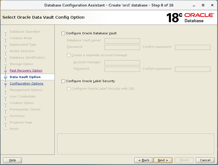Image resolution: width=218 pixels, height=165 pixels.
Task: Click the Database Vault owner input field
Action: [122, 41]
